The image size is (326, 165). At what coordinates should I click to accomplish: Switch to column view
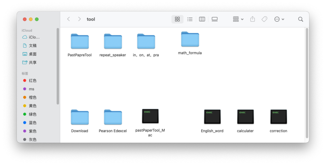point(202,19)
